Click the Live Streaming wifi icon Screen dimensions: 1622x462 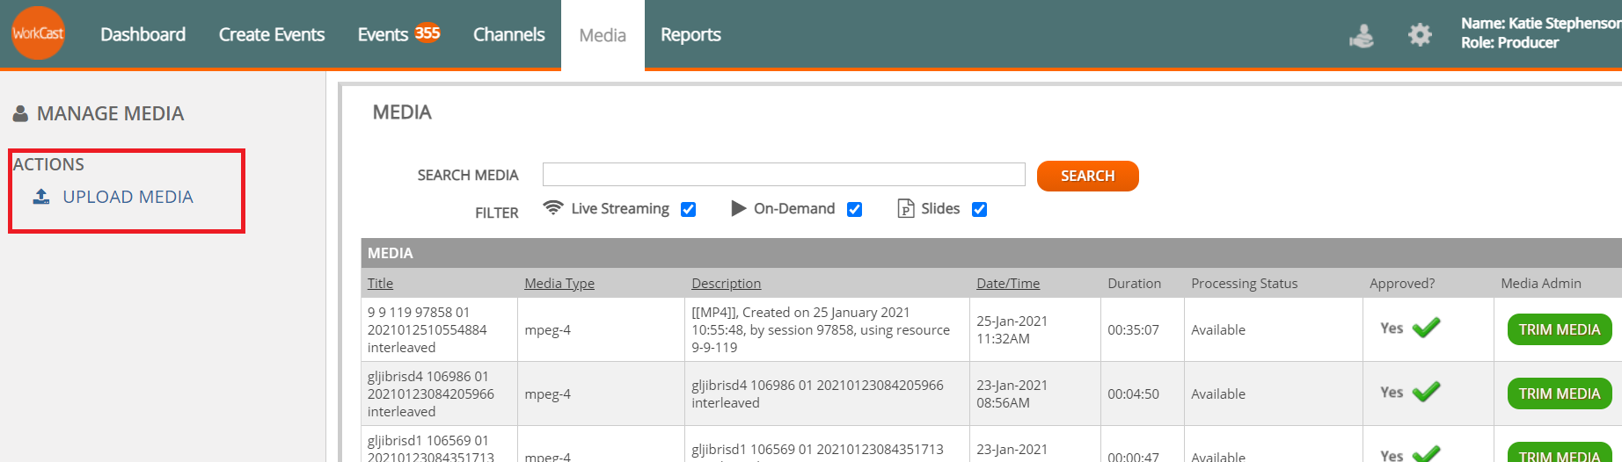552,208
